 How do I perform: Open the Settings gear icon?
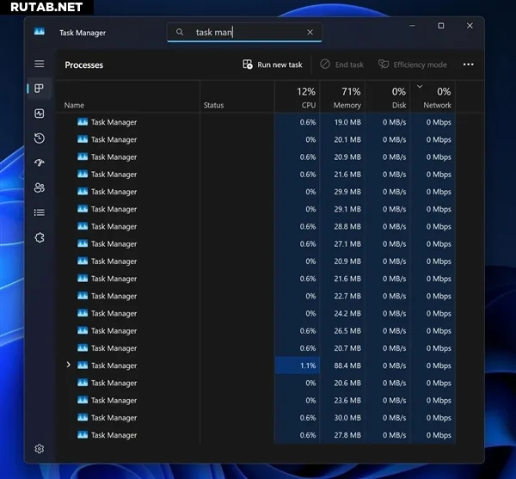click(40, 449)
